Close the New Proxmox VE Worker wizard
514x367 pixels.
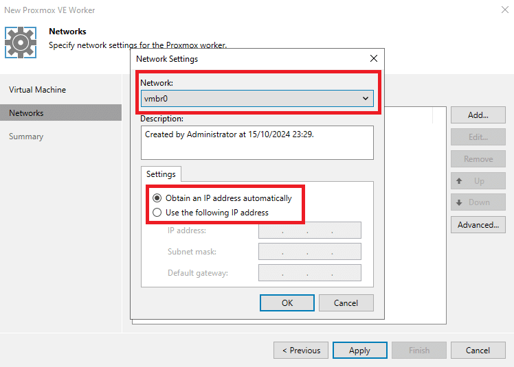click(x=505, y=10)
